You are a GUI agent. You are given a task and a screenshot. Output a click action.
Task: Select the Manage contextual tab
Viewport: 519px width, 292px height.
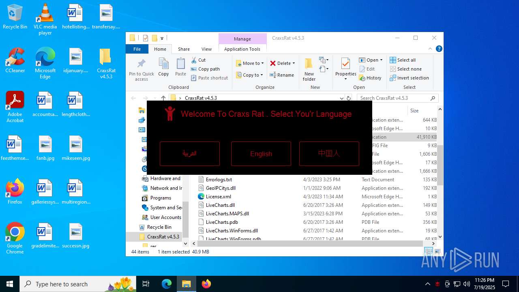pos(242,39)
